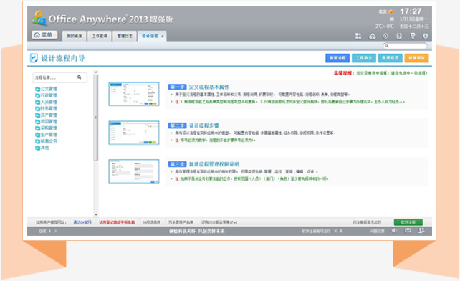The width and height of the screenshot is (460, 281).
Task: Click the folder icon beside 销售业务
Action: tap(37, 141)
